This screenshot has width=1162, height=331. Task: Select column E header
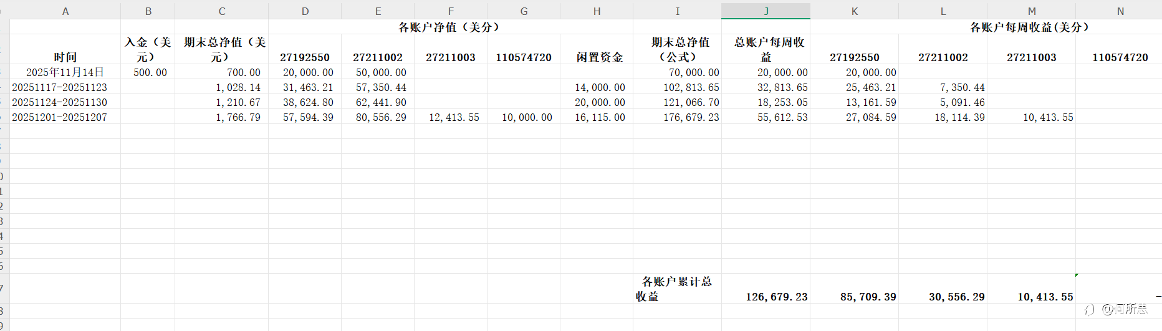378,11
